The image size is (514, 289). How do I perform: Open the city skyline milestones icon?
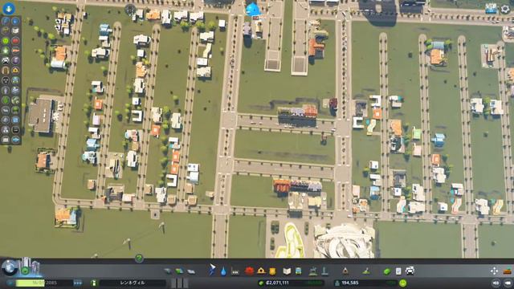(29, 267)
